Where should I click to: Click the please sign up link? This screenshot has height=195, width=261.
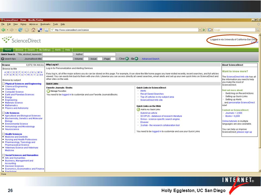[x=244, y=132]
